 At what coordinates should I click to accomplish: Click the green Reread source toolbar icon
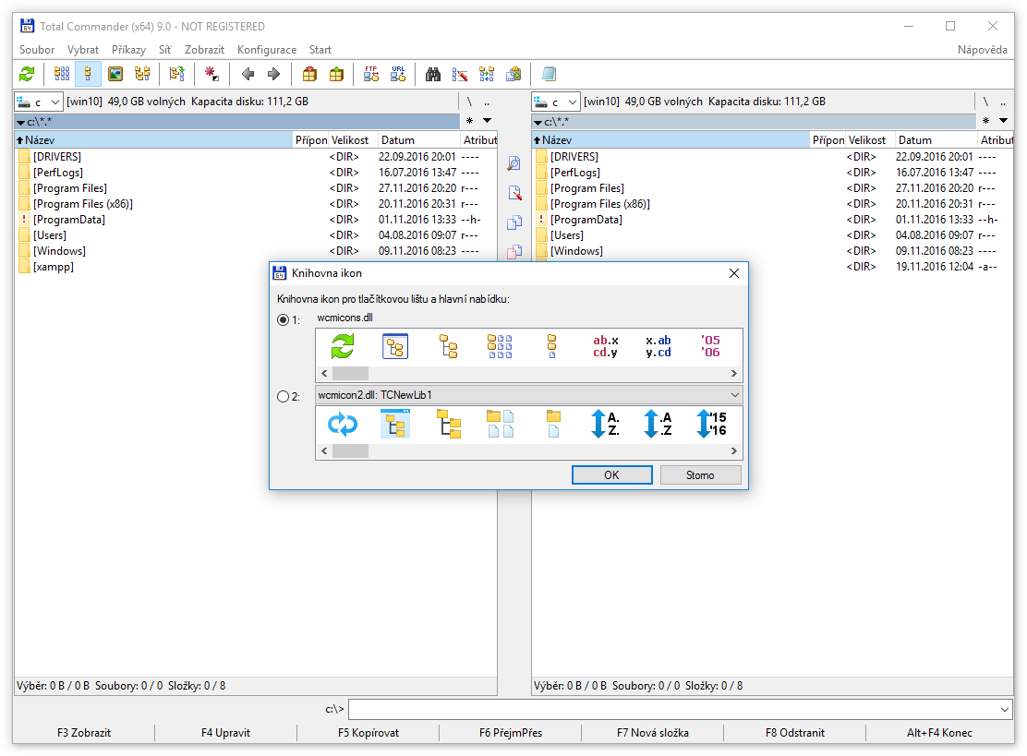tap(27, 74)
